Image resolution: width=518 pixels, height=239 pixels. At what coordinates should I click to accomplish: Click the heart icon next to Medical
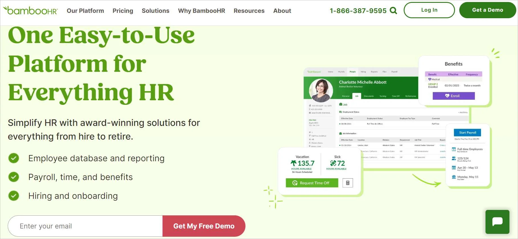pyautogui.click(x=430, y=79)
